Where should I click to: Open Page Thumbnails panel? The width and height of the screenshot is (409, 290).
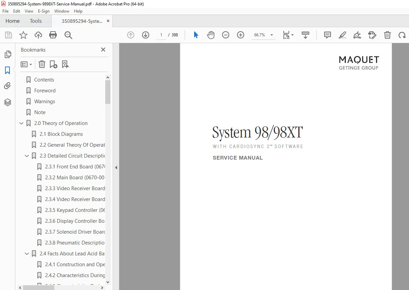7,54
